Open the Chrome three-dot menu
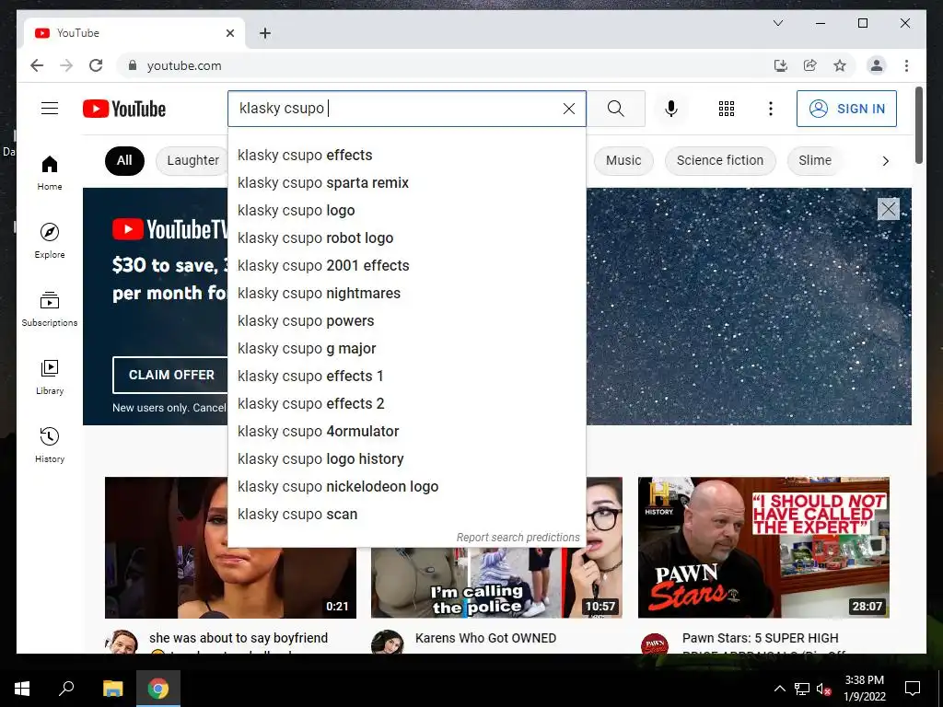The height and width of the screenshot is (707, 943). [x=906, y=65]
